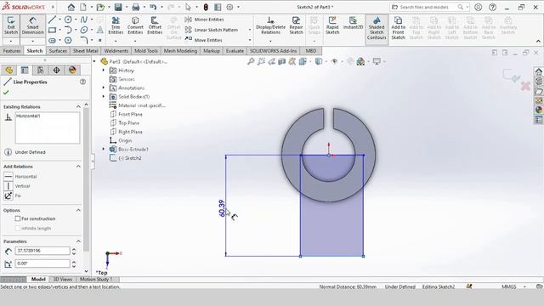This screenshot has height=306, width=544.
Task: Switch to the Weldments tab
Action: (116, 51)
